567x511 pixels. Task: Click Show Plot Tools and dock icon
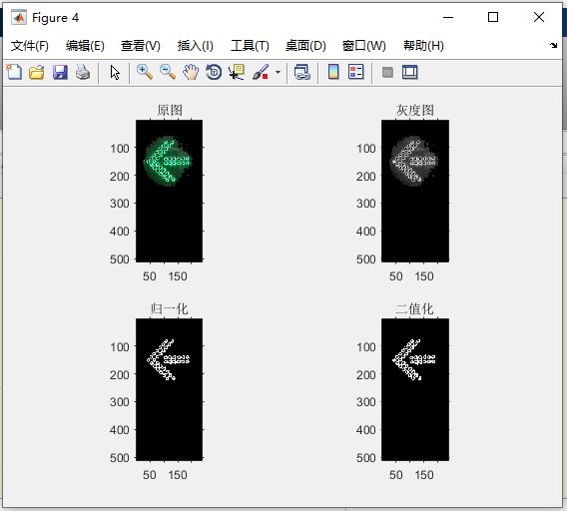tap(409, 72)
